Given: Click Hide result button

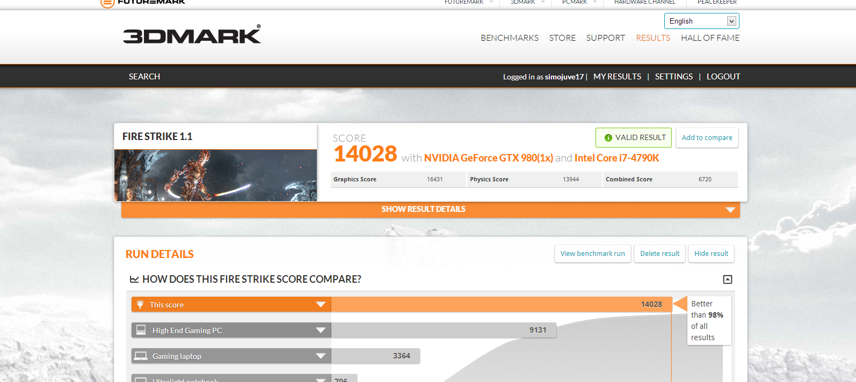Looking at the screenshot, I should coord(711,254).
